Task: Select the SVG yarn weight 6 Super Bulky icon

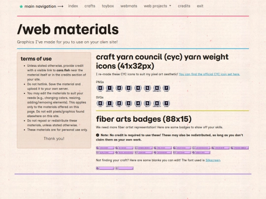Action: click(157, 104)
